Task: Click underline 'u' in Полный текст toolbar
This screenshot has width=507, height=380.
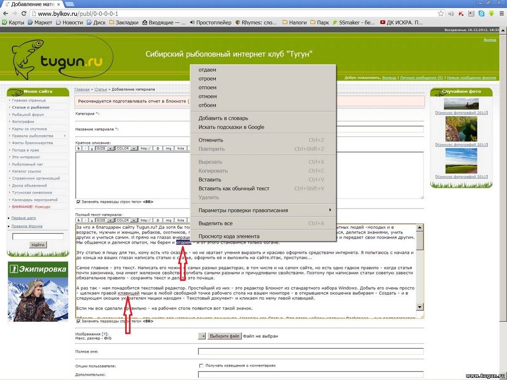Action: [x=91, y=220]
